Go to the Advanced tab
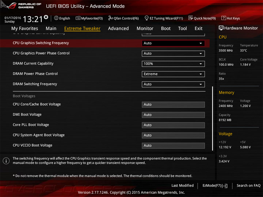Screen dimensions: 263x197 118,28
